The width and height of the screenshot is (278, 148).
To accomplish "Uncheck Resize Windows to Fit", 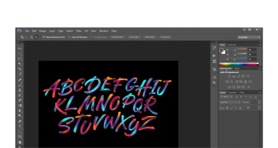I will pyautogui.click(x=44, y=37).
